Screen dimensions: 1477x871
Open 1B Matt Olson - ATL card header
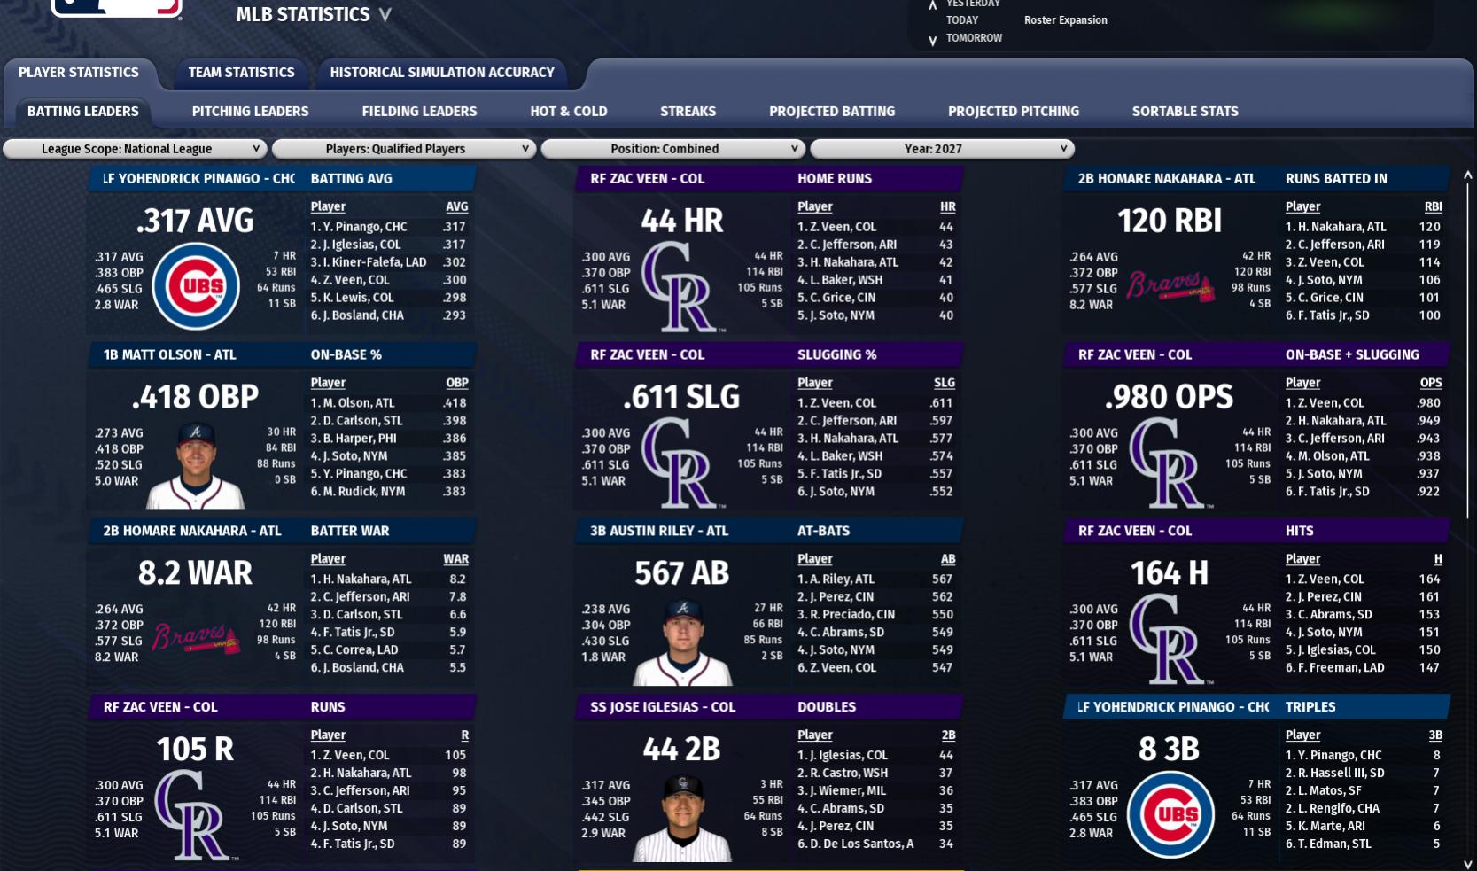pyautogui.click(x=170, y=354)
